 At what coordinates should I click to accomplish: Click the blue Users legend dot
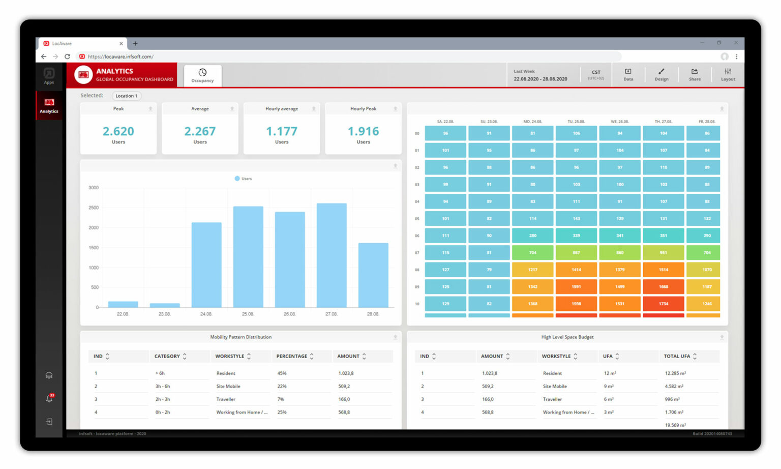pos(237,179)
